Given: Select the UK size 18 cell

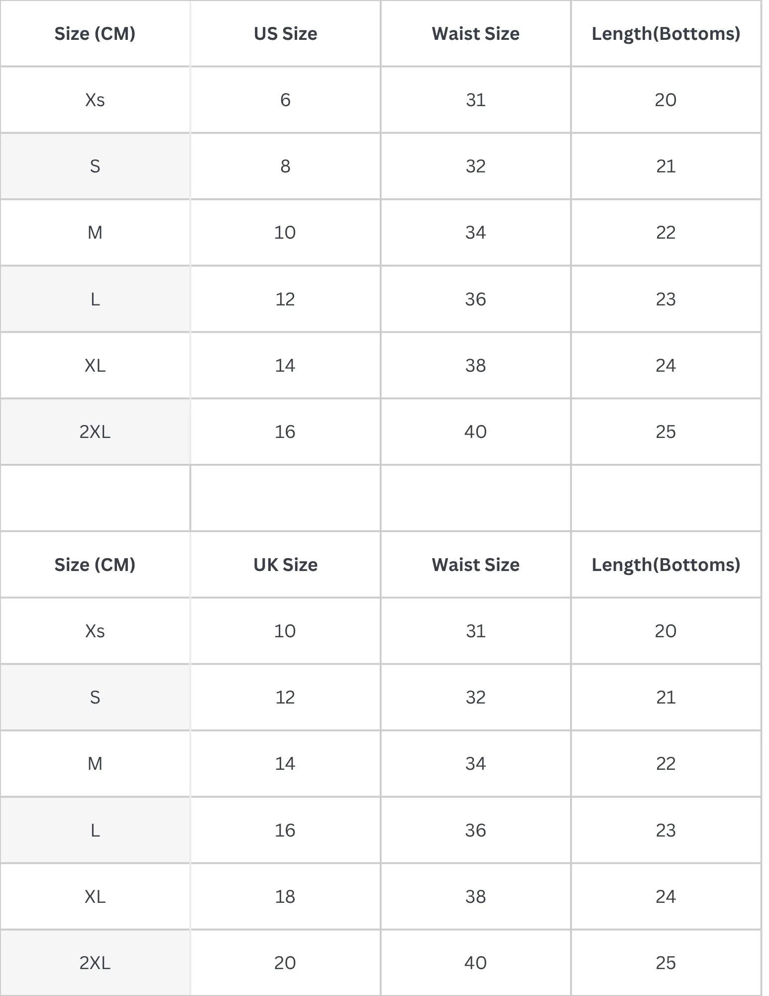Looking at the screenshot, I should 285,896.
